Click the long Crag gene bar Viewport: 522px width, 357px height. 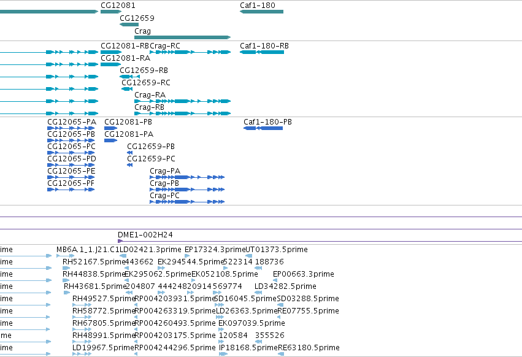(182, 37)
